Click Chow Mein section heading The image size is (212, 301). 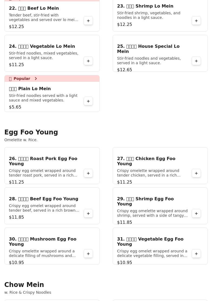[x=24, y=285]
